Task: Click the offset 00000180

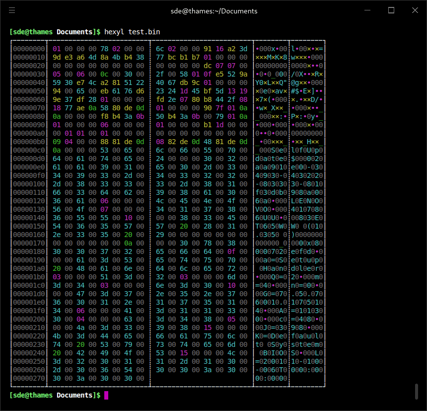Action: [x=29, y=251]
